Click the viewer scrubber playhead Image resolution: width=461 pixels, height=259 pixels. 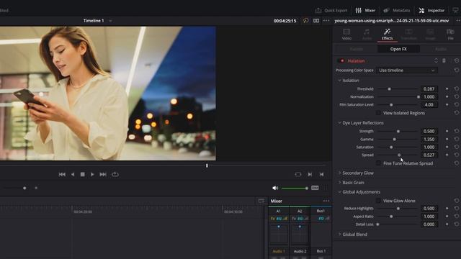[207, 165]
